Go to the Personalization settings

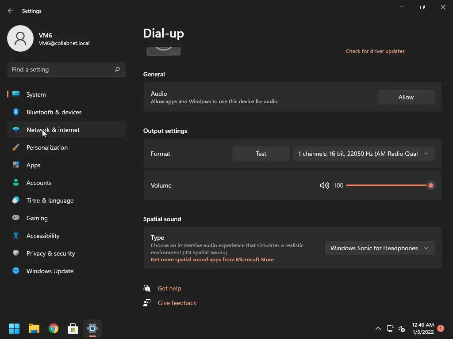coord(47,147)
